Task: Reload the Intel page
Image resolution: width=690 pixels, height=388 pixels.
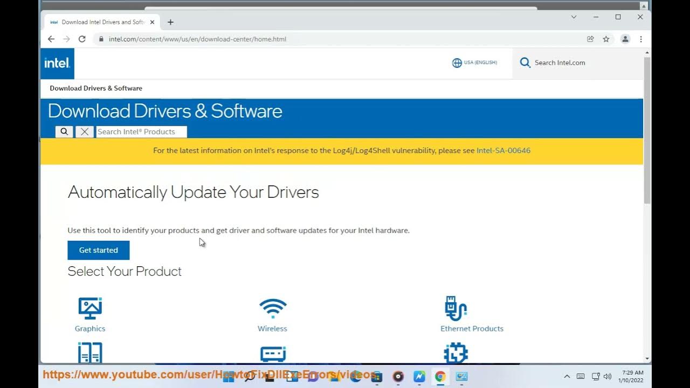Action: [x=82, y=39]
